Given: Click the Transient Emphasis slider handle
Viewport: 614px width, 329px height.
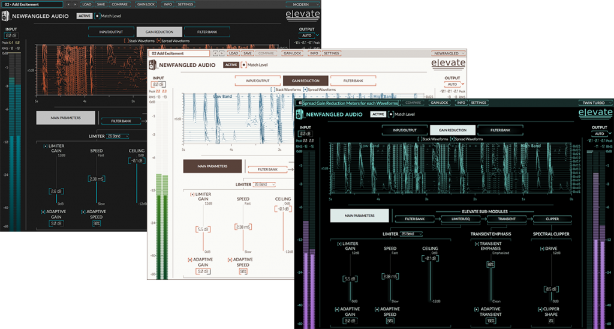Looking at the screenshot, I should tap(490, 264).
